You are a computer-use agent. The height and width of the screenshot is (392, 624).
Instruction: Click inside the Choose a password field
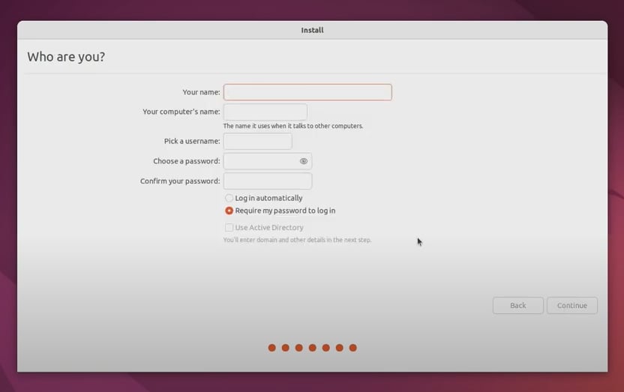pyautogui.click(x=259, y=161)
